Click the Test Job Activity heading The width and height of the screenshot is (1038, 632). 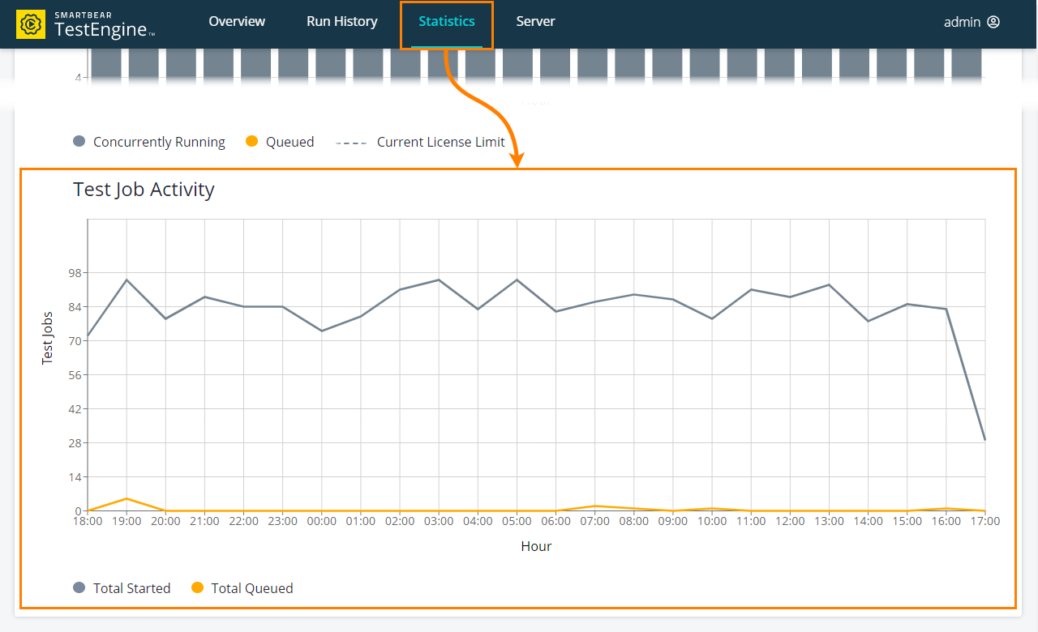coord(144,190)
